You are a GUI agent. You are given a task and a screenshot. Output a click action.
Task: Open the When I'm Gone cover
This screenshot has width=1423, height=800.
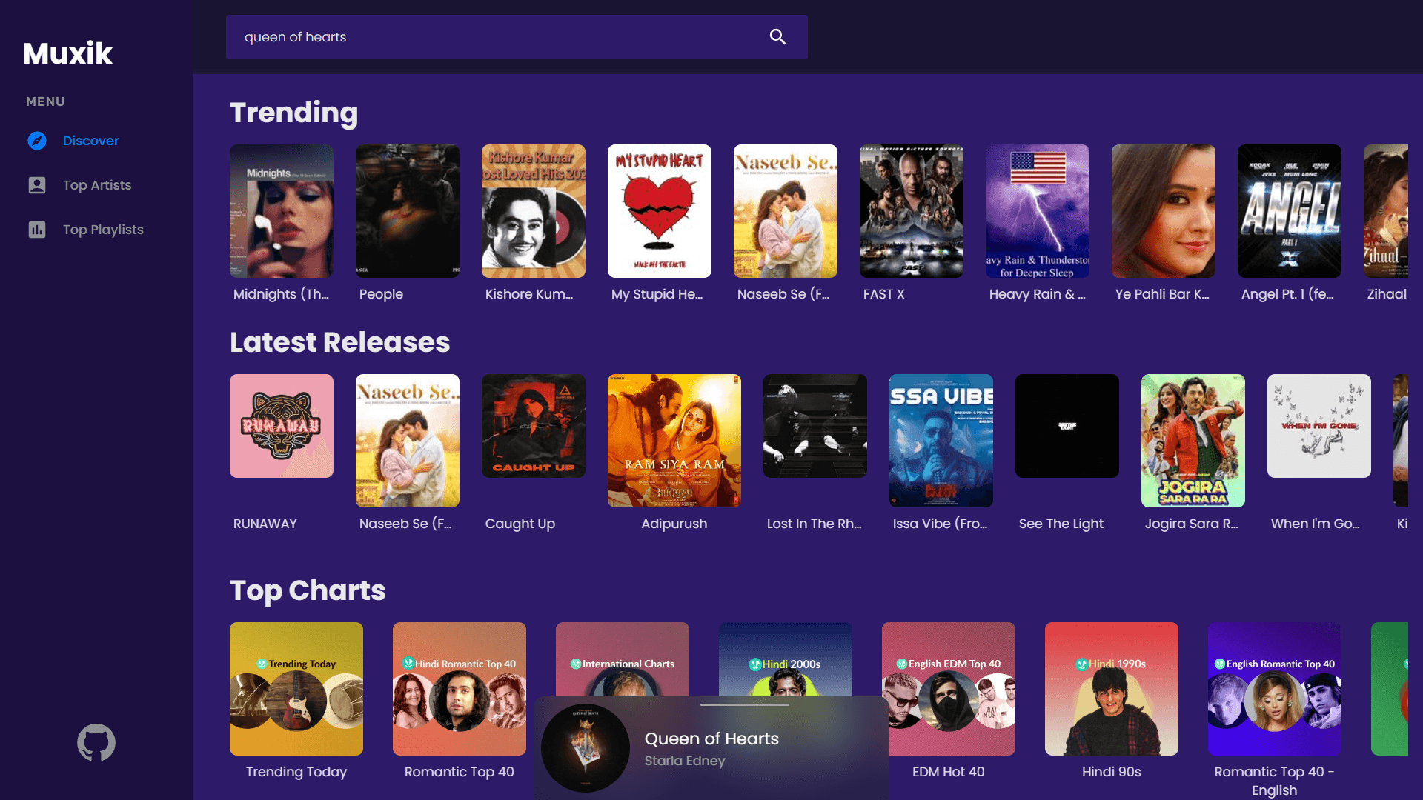pyautogui.click(x=1319, y=426)
